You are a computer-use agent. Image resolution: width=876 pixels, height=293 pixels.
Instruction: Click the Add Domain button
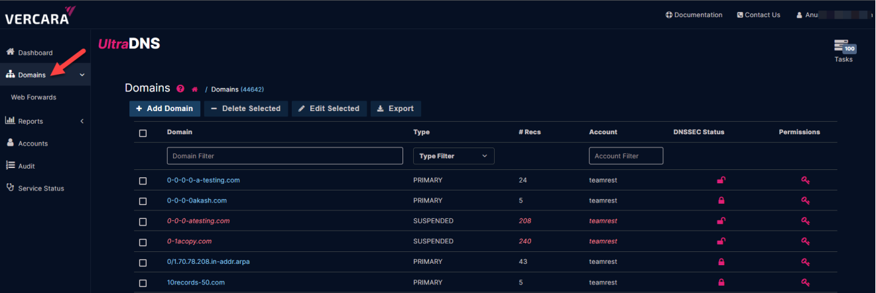click(x=164, y=108)
